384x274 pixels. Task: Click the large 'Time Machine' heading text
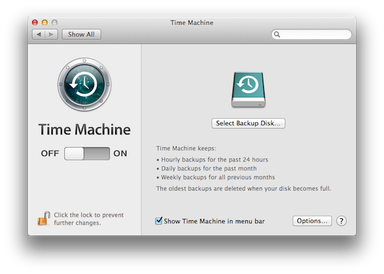click(84, 129)
